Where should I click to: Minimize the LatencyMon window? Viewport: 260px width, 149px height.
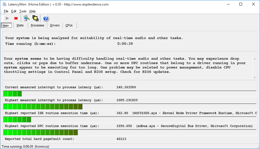pyautogui.click(x=228, y=4)
